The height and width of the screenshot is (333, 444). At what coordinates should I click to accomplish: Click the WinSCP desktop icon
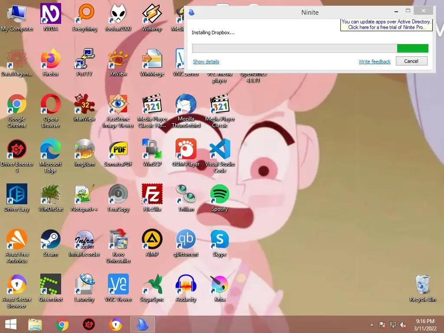click(152, 152)
